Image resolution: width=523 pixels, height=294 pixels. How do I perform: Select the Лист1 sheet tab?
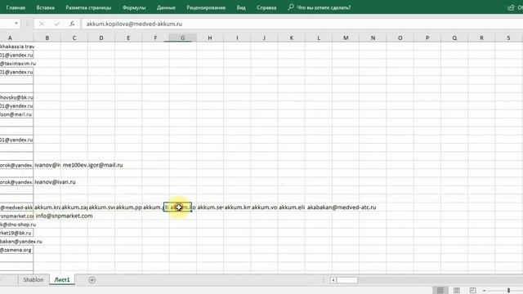pos(62,279)
